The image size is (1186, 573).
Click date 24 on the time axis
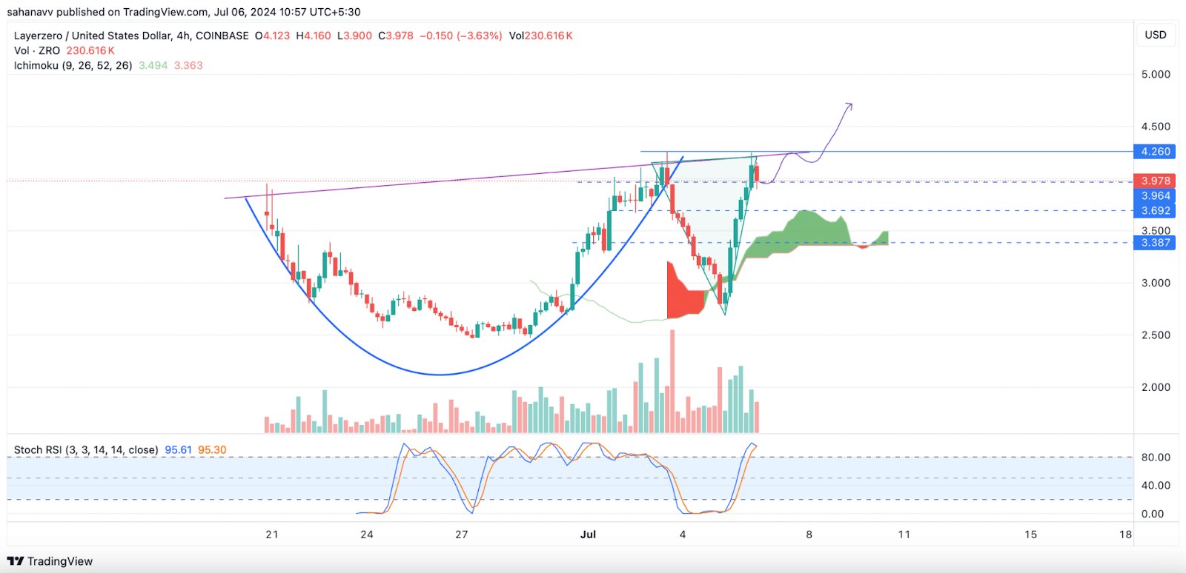point(367,535)
